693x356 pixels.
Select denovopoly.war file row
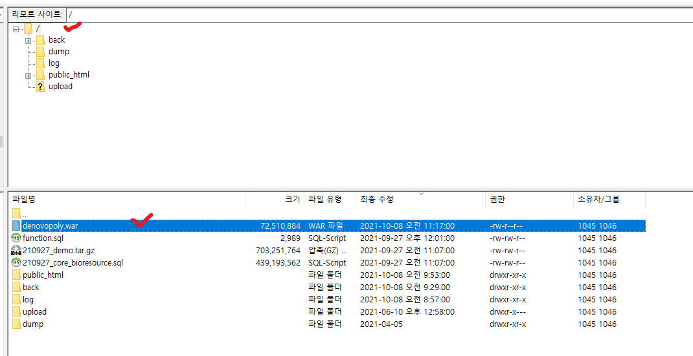[x=328, y=226]
